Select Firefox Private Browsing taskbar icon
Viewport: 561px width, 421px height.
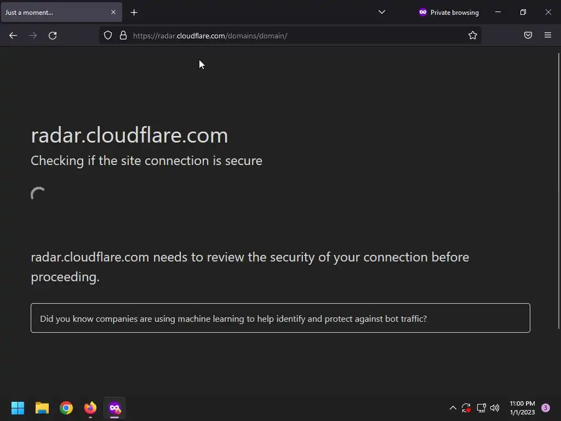(x=115, y=408)
